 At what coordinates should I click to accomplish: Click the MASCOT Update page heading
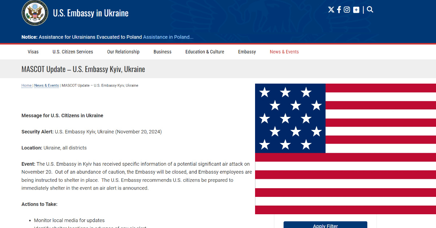pos(83,69)
